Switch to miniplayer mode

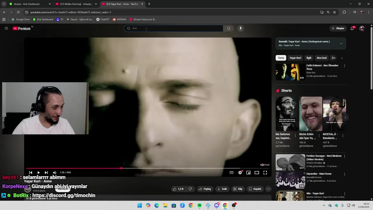click(248, 173)
